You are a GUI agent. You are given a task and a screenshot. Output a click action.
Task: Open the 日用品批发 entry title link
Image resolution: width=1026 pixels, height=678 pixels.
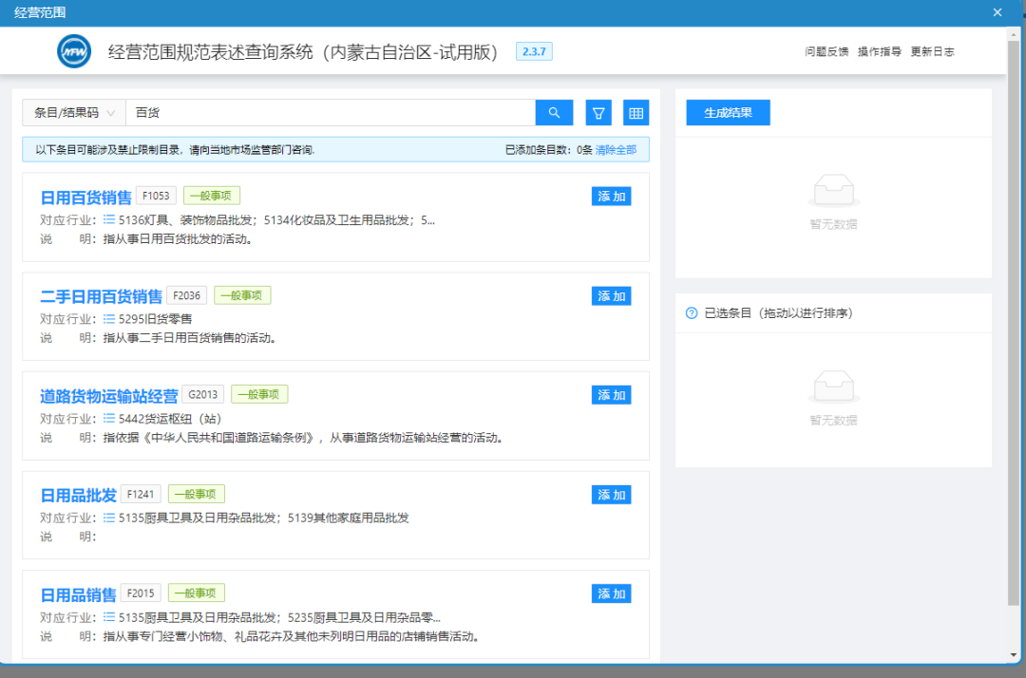(76, 493)
